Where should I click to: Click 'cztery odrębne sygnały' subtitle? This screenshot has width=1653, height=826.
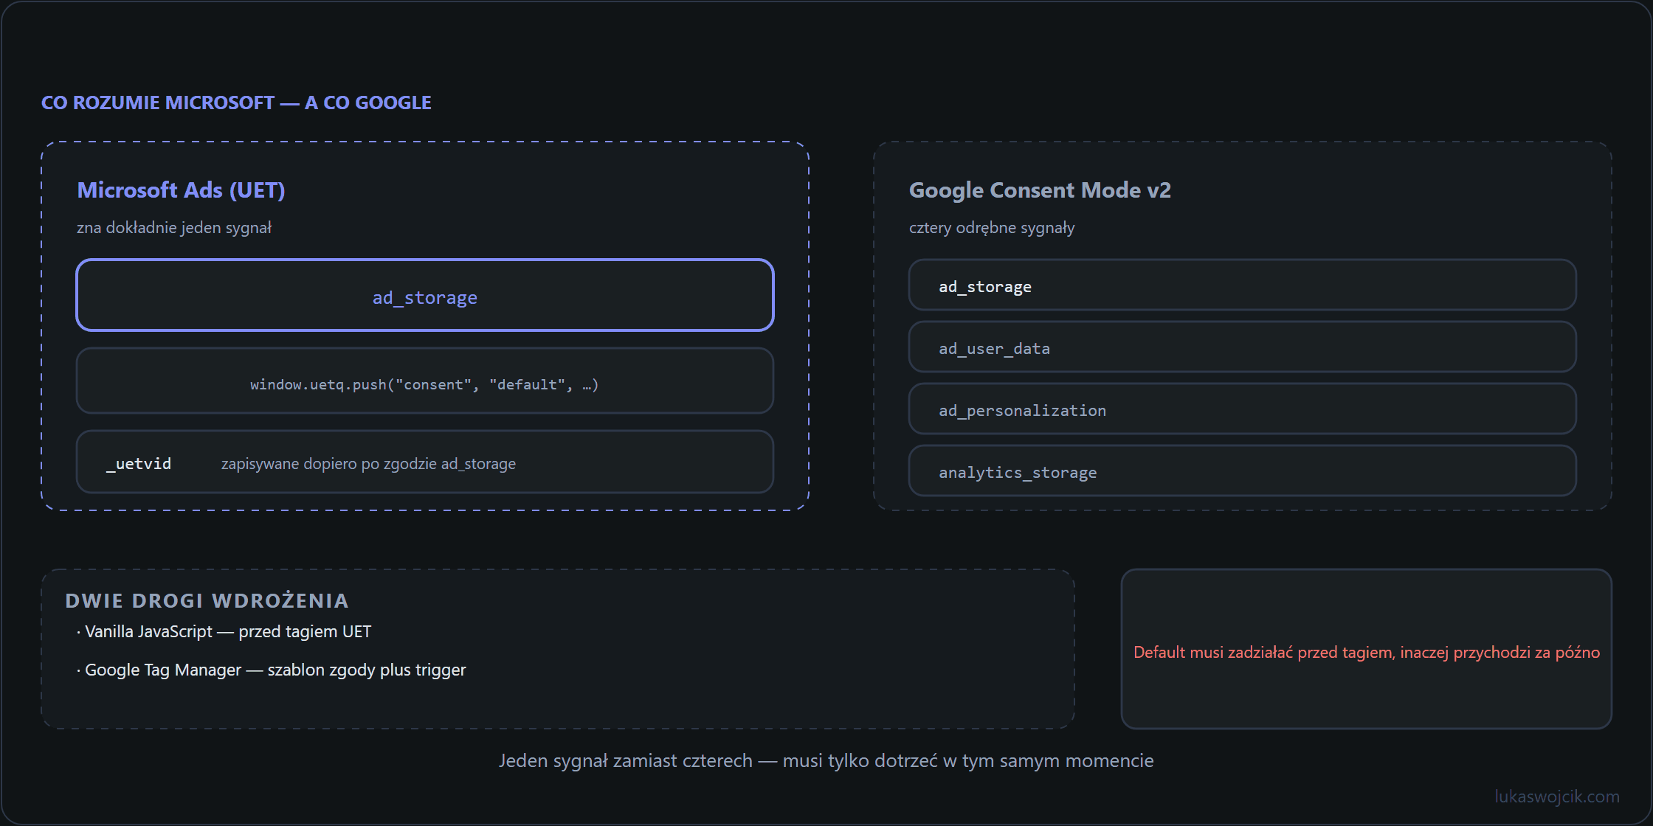click(x=992, y=227)
